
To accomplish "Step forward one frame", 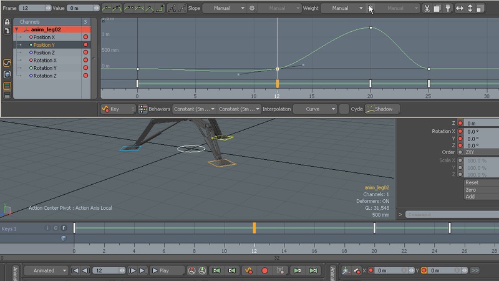I will click(x=132, y=270).
